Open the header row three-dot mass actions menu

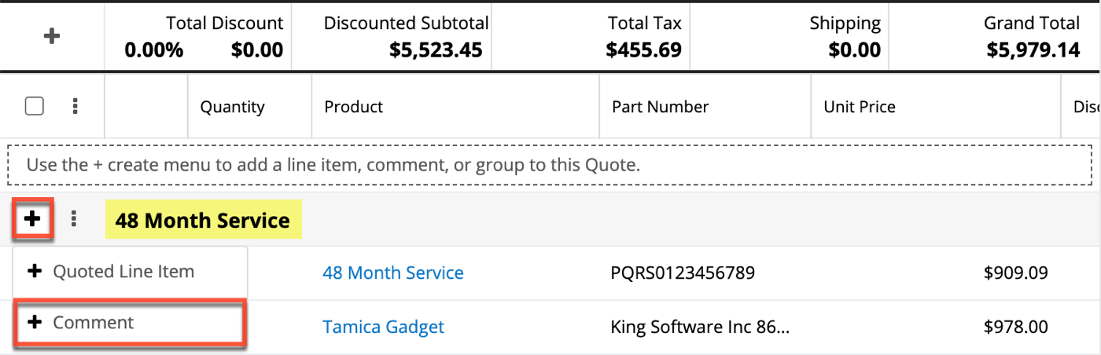tap(75, 106)
